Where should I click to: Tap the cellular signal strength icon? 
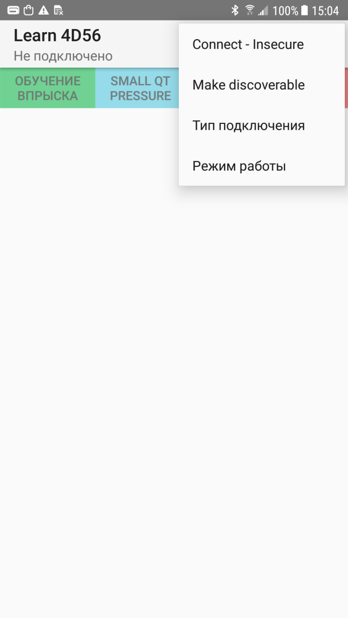(x=263, y=11)
